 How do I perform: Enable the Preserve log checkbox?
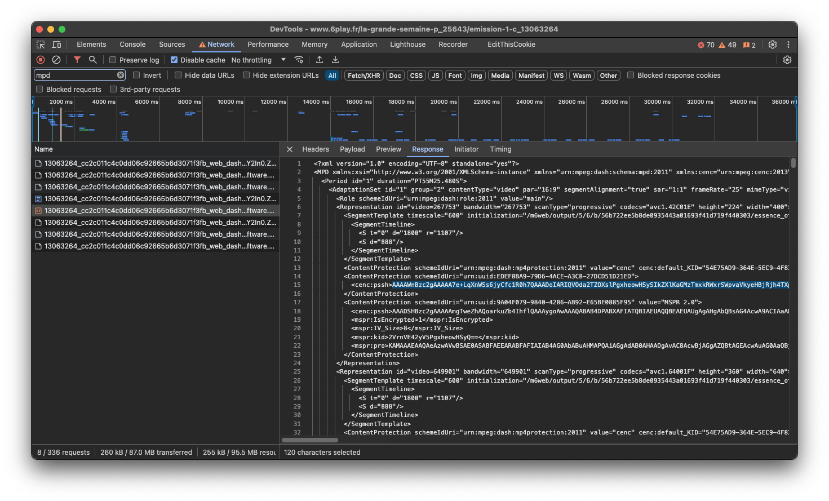113,60
